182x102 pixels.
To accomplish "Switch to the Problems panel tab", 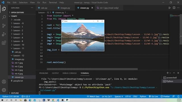I will coord(44,73).
